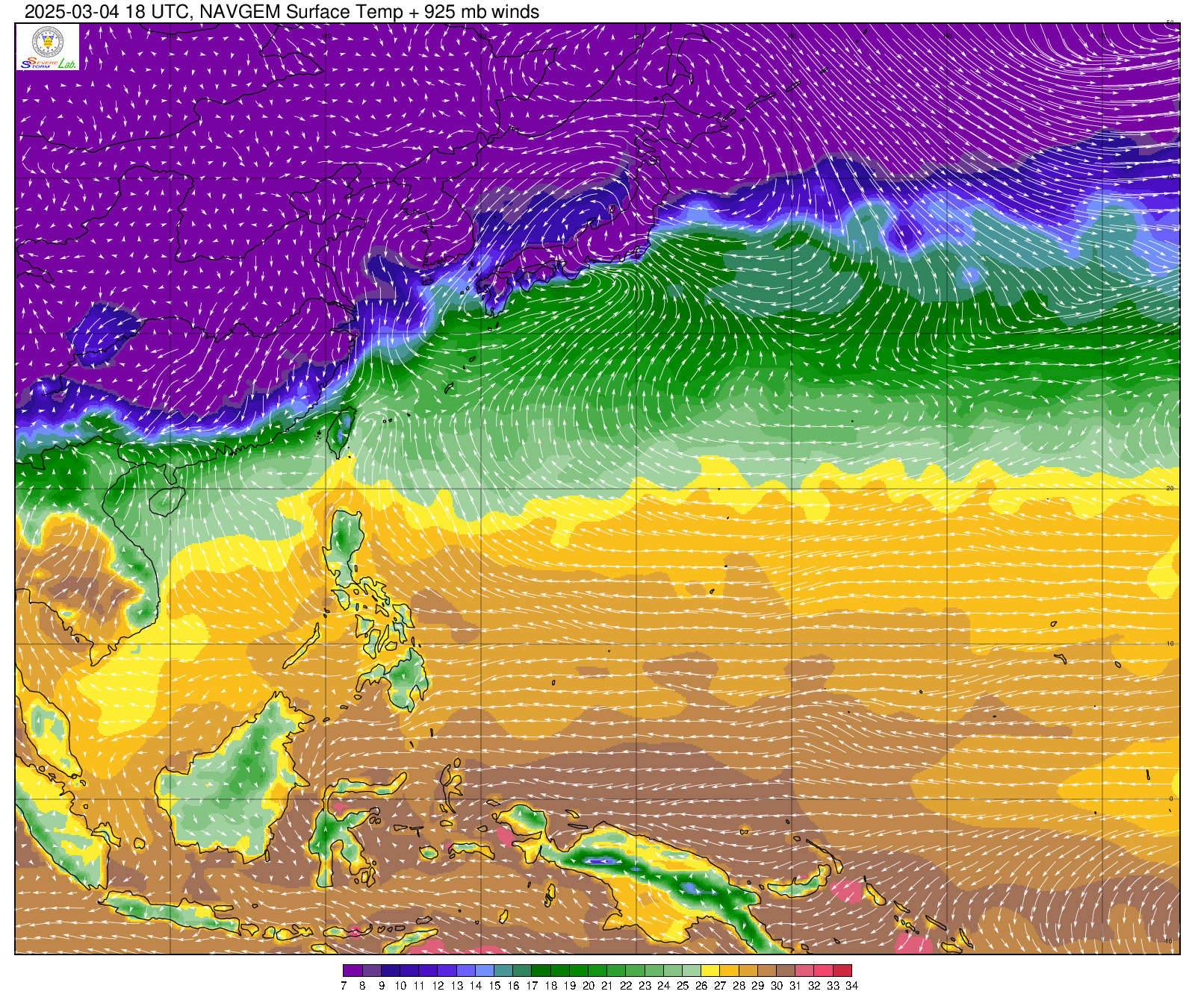This screenshot has height=1000, width=1195.
Task: Click the legend label "7"
Action: point(344,986)
